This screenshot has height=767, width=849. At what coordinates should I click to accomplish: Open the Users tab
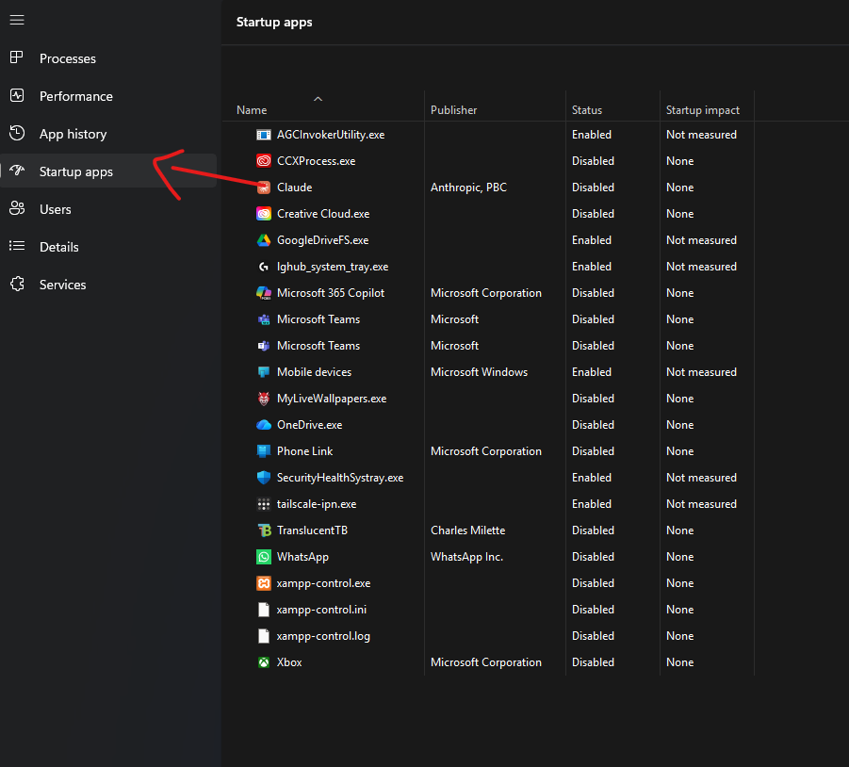(x=108, y=209)
